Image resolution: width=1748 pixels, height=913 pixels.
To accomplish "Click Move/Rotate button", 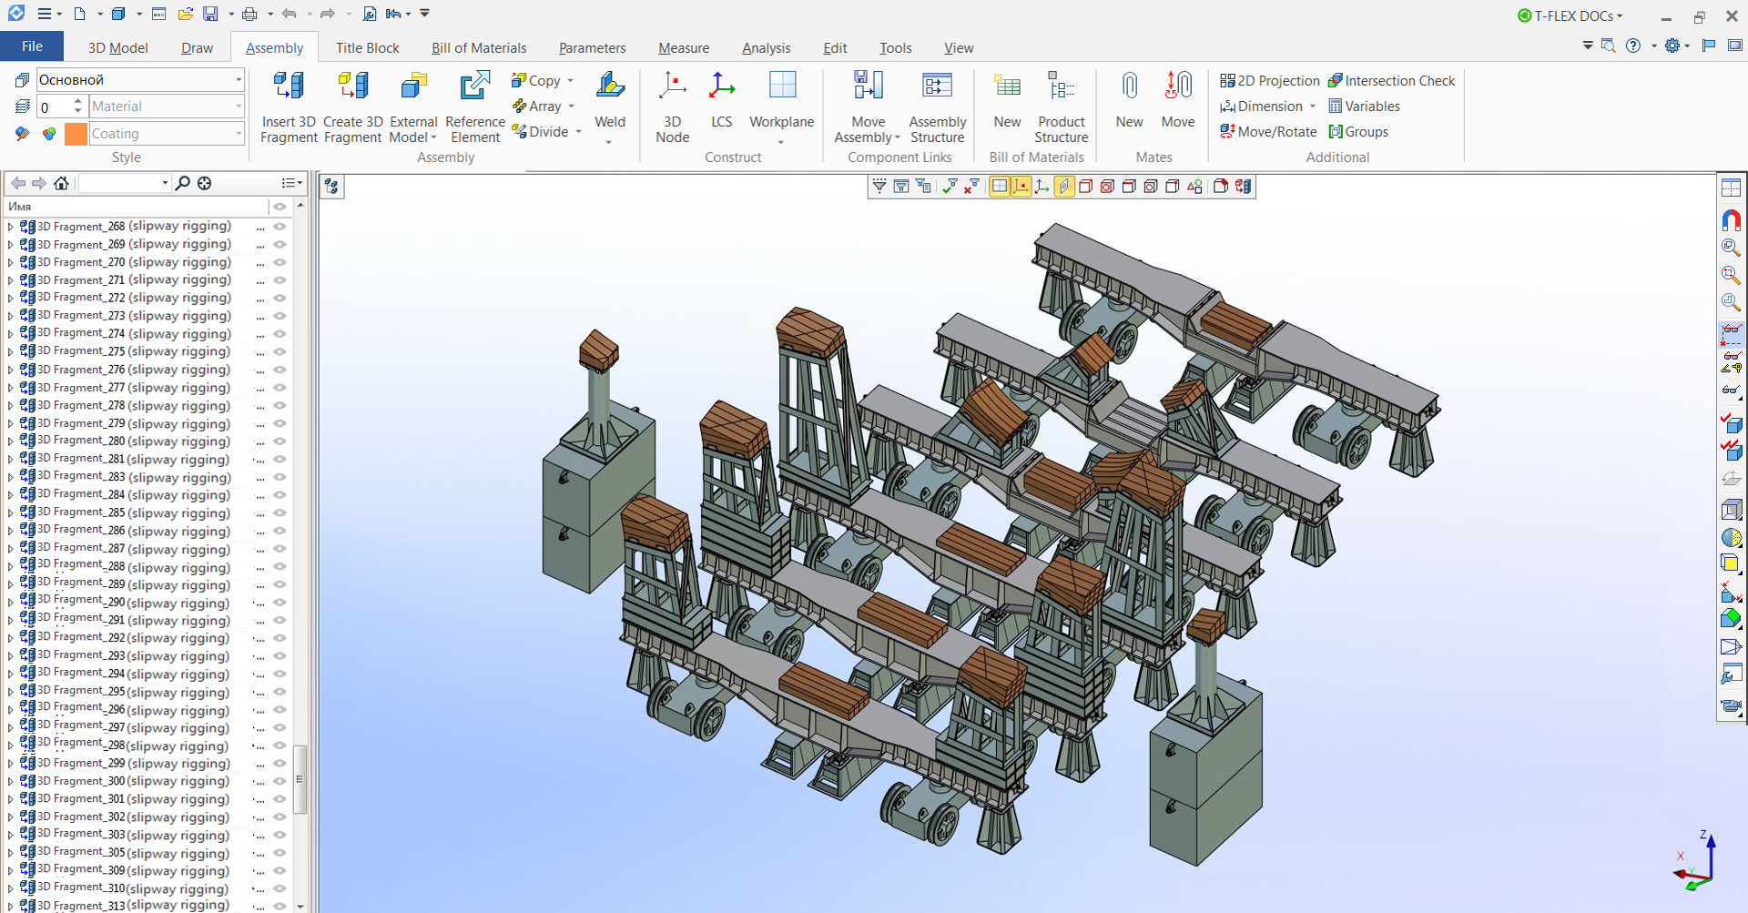I will (x=1268, y=132).
